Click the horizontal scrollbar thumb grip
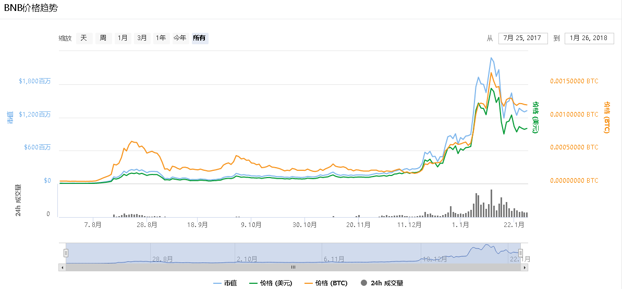 293,267
